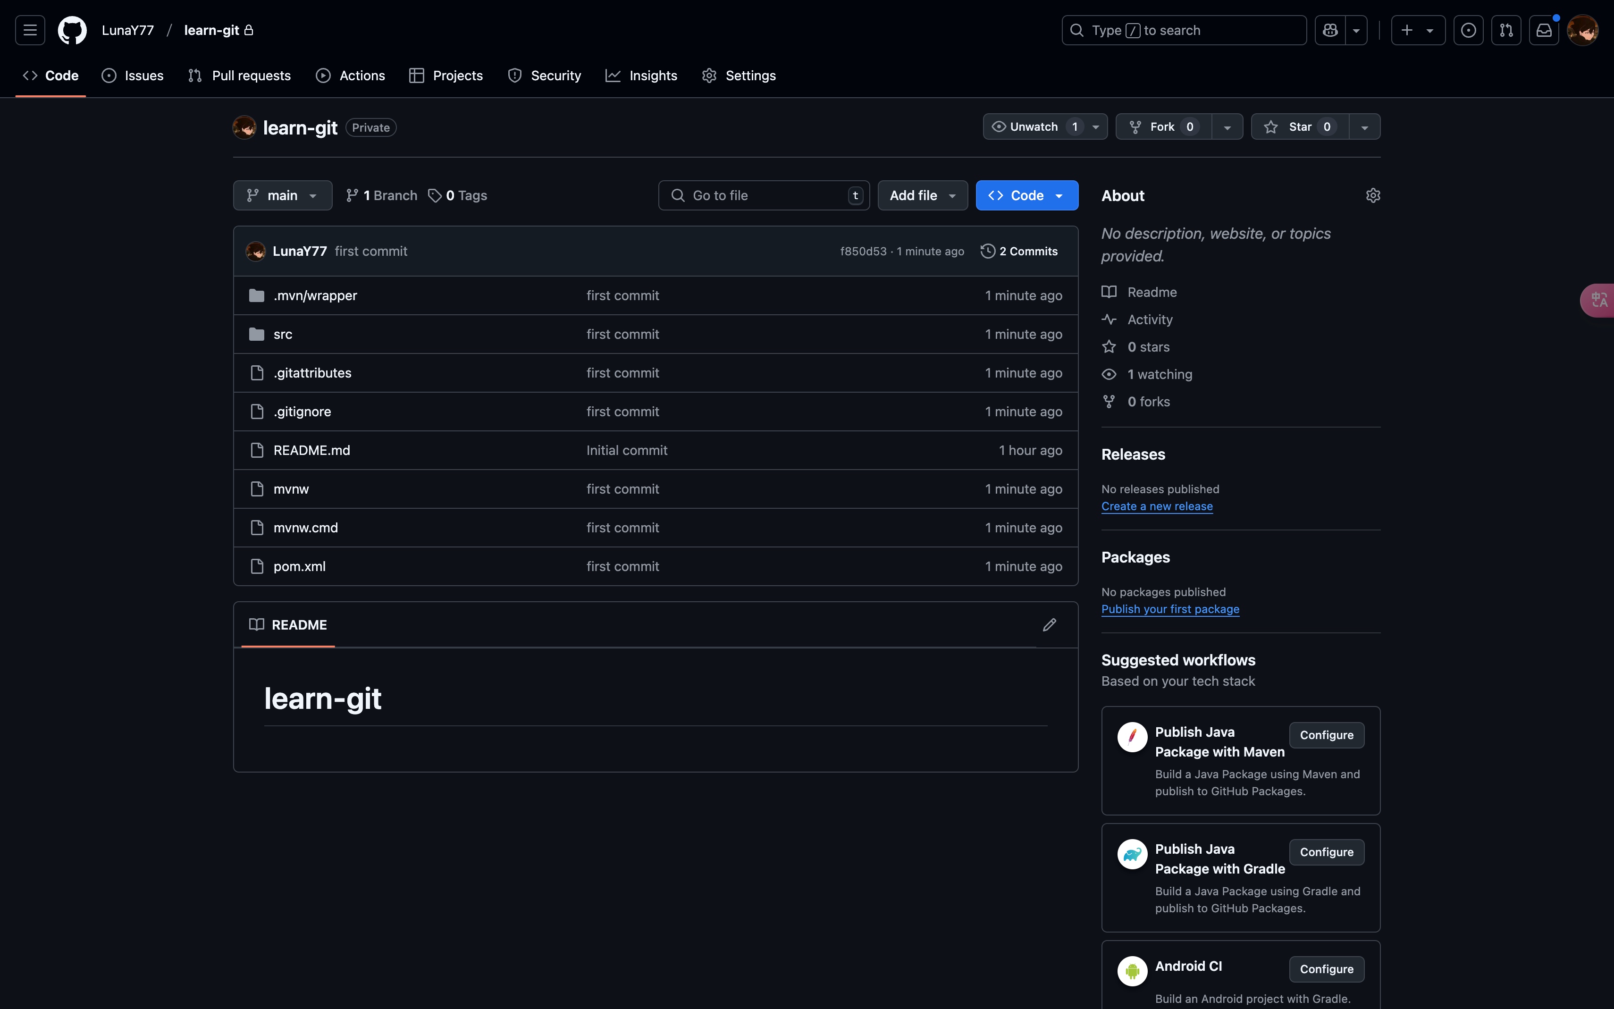Open the mvnw.cmd file
Screen dimensions: 1614x1009
306,528
